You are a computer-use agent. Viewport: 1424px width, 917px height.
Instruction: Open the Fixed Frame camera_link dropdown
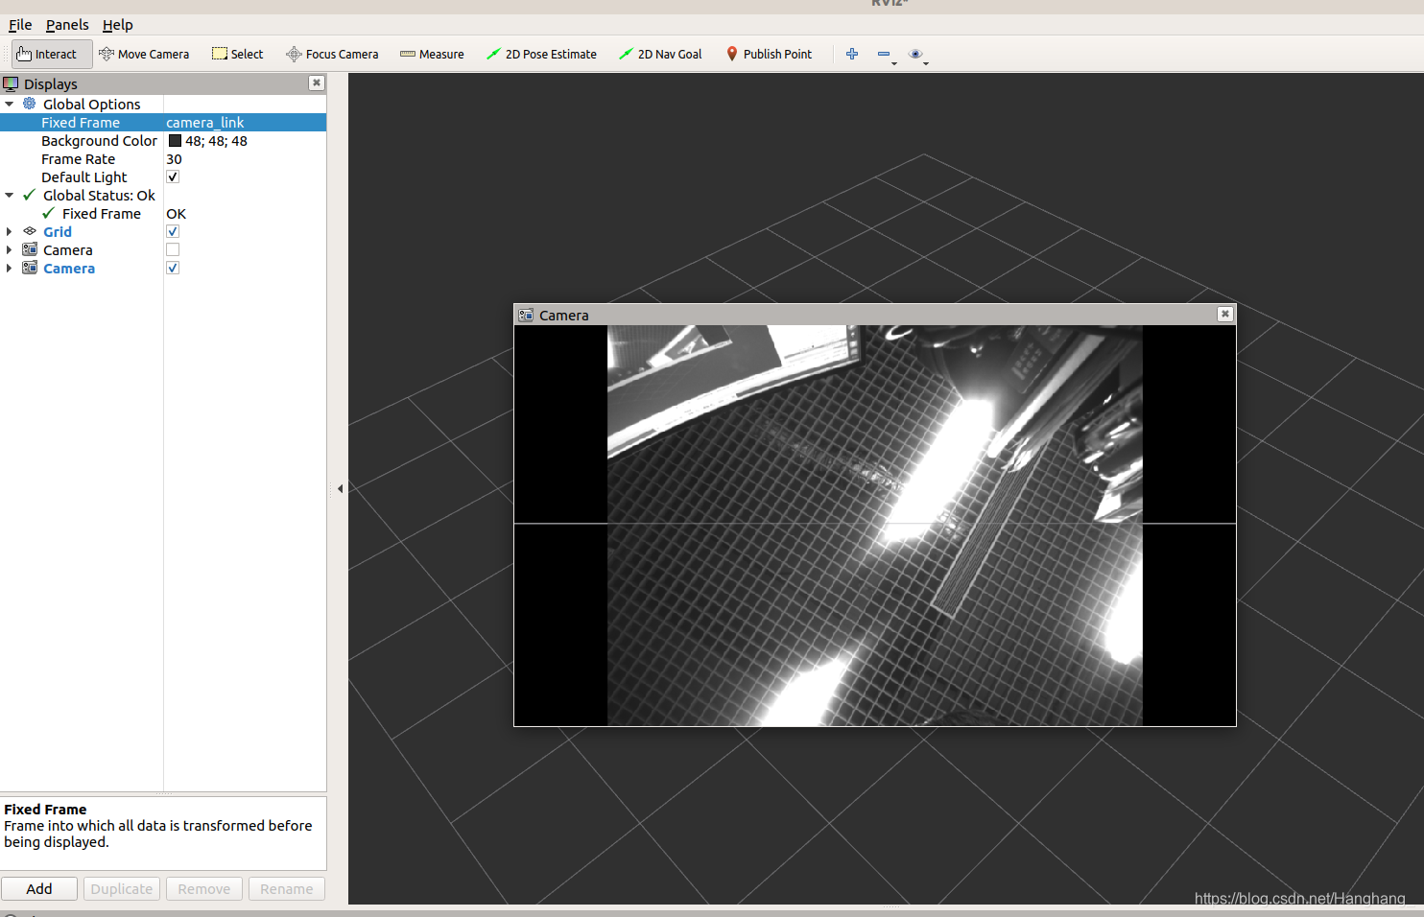pos(245,123)
